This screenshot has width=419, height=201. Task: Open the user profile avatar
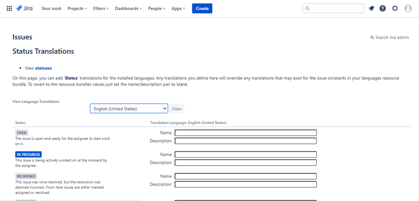click(x=408, y=8)
